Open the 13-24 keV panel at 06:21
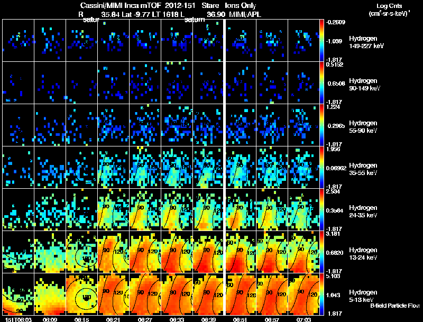 coord(113,252)
